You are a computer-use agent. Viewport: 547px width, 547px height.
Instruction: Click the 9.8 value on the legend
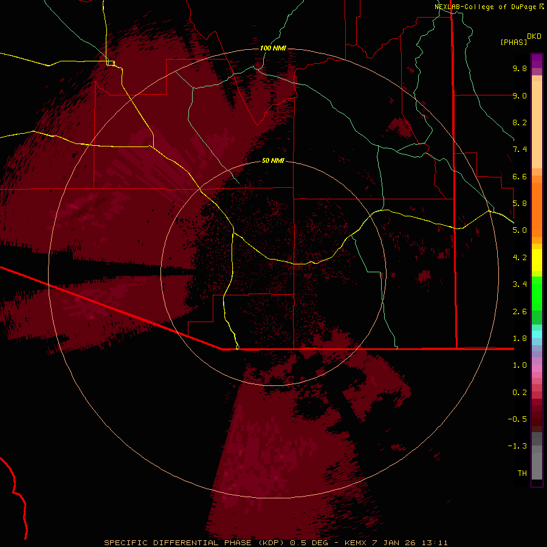point(520,68)
